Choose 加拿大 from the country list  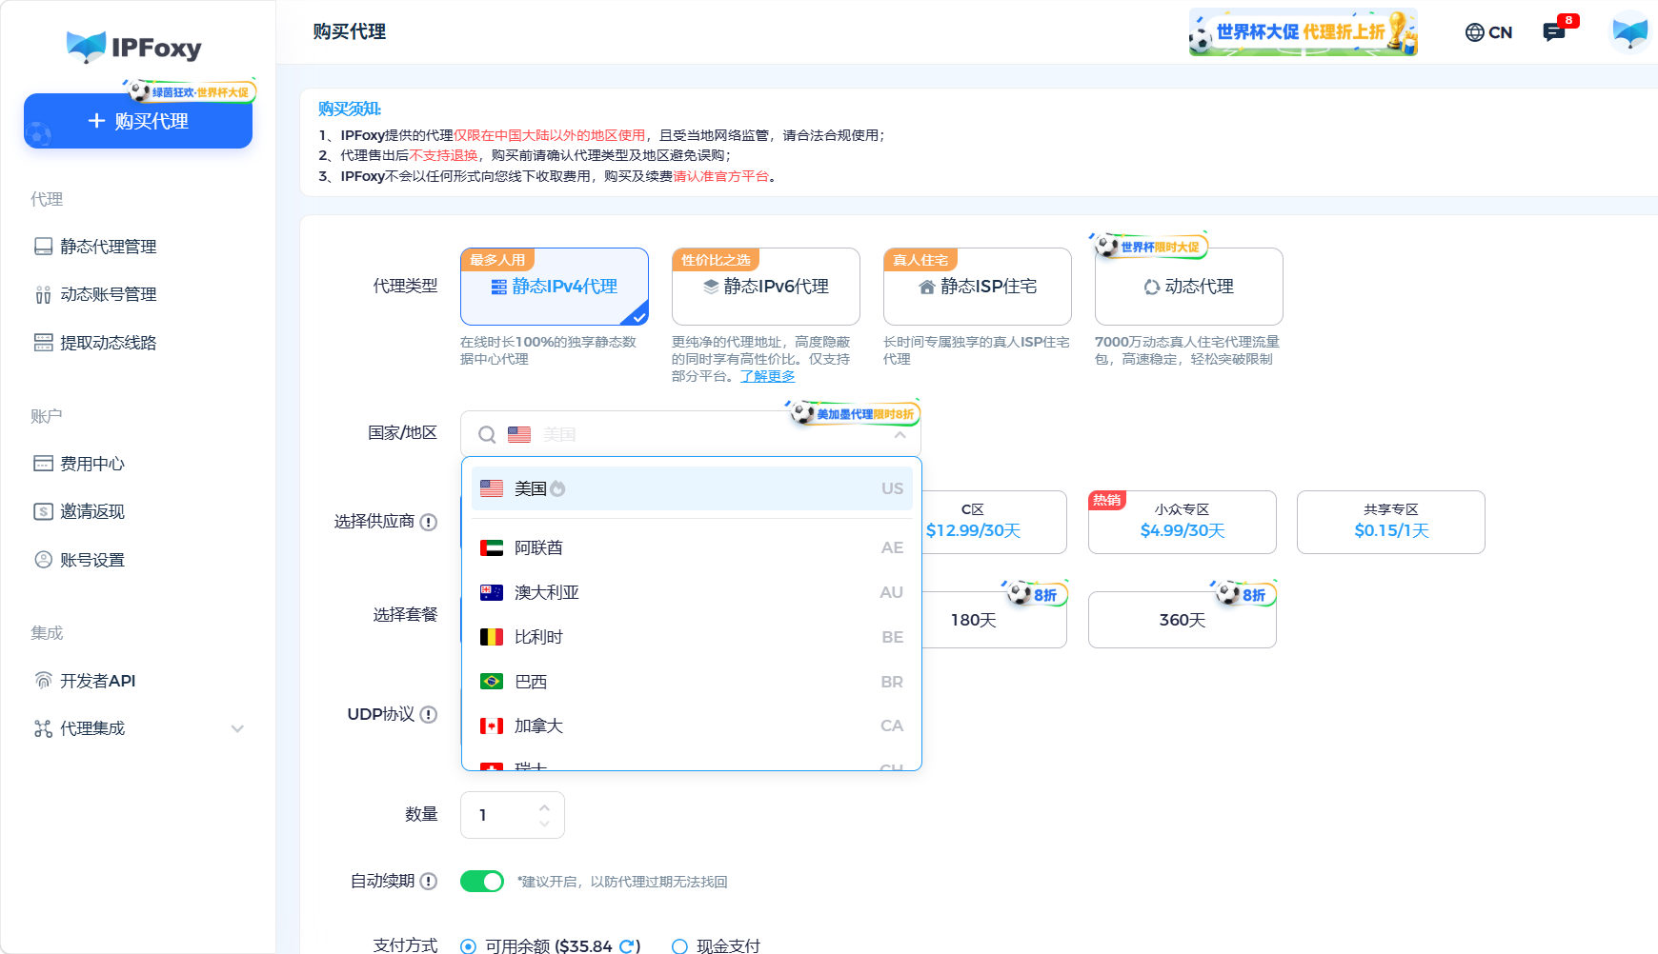tap(693, 725)
